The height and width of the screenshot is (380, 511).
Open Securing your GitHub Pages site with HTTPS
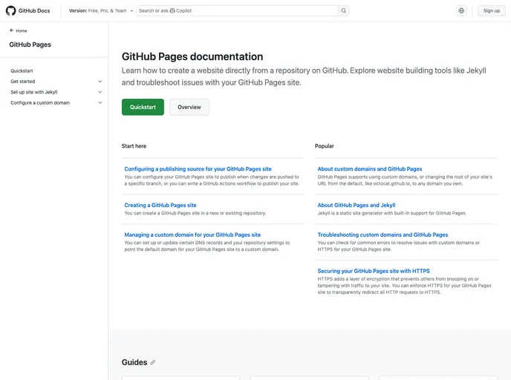click(x=374, y=271)
